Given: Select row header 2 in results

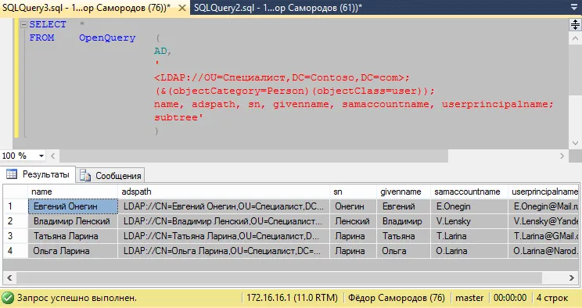Looking at the screenshot, I should coord(16,221).
